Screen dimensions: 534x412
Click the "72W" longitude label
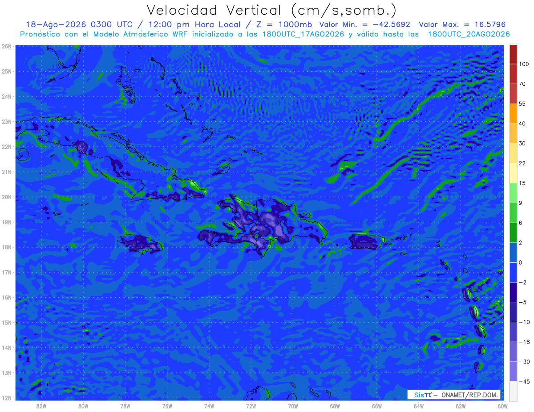[x=251, y=406]
